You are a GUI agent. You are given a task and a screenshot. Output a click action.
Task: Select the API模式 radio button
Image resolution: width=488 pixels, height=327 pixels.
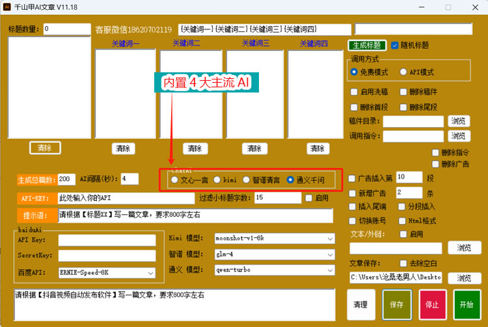coord(403,72)
